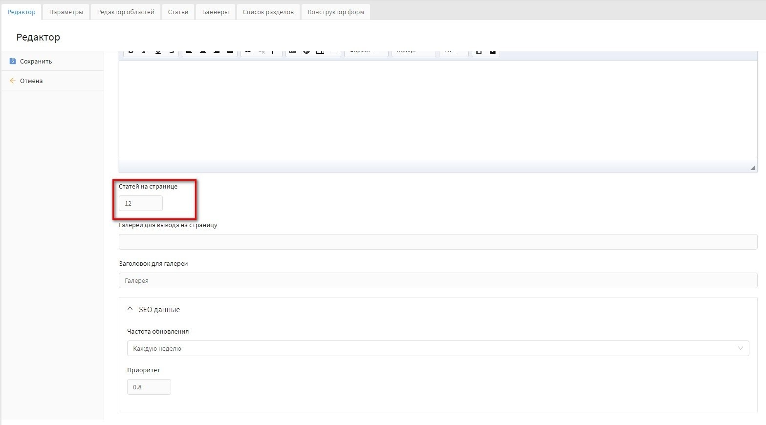Viewport: 766px width, 425px height.
Task: Go to the Статьи tab
Action: pos(178,12)
